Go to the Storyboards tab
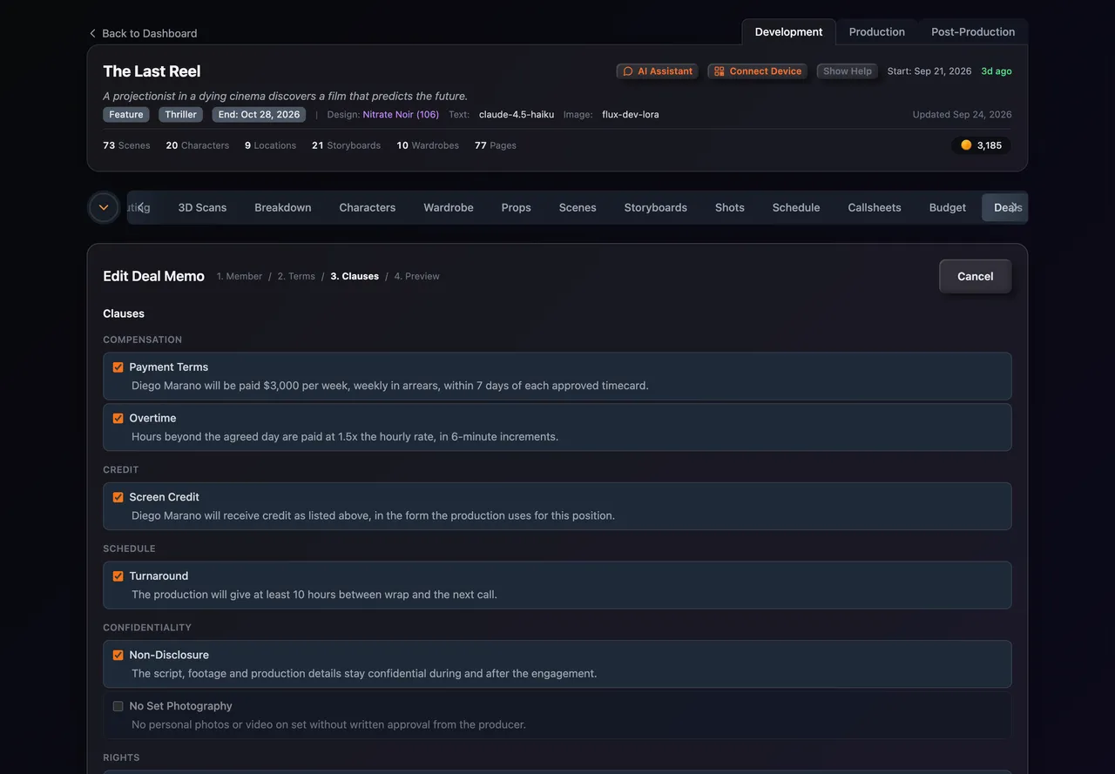 [x=656, y=207]
